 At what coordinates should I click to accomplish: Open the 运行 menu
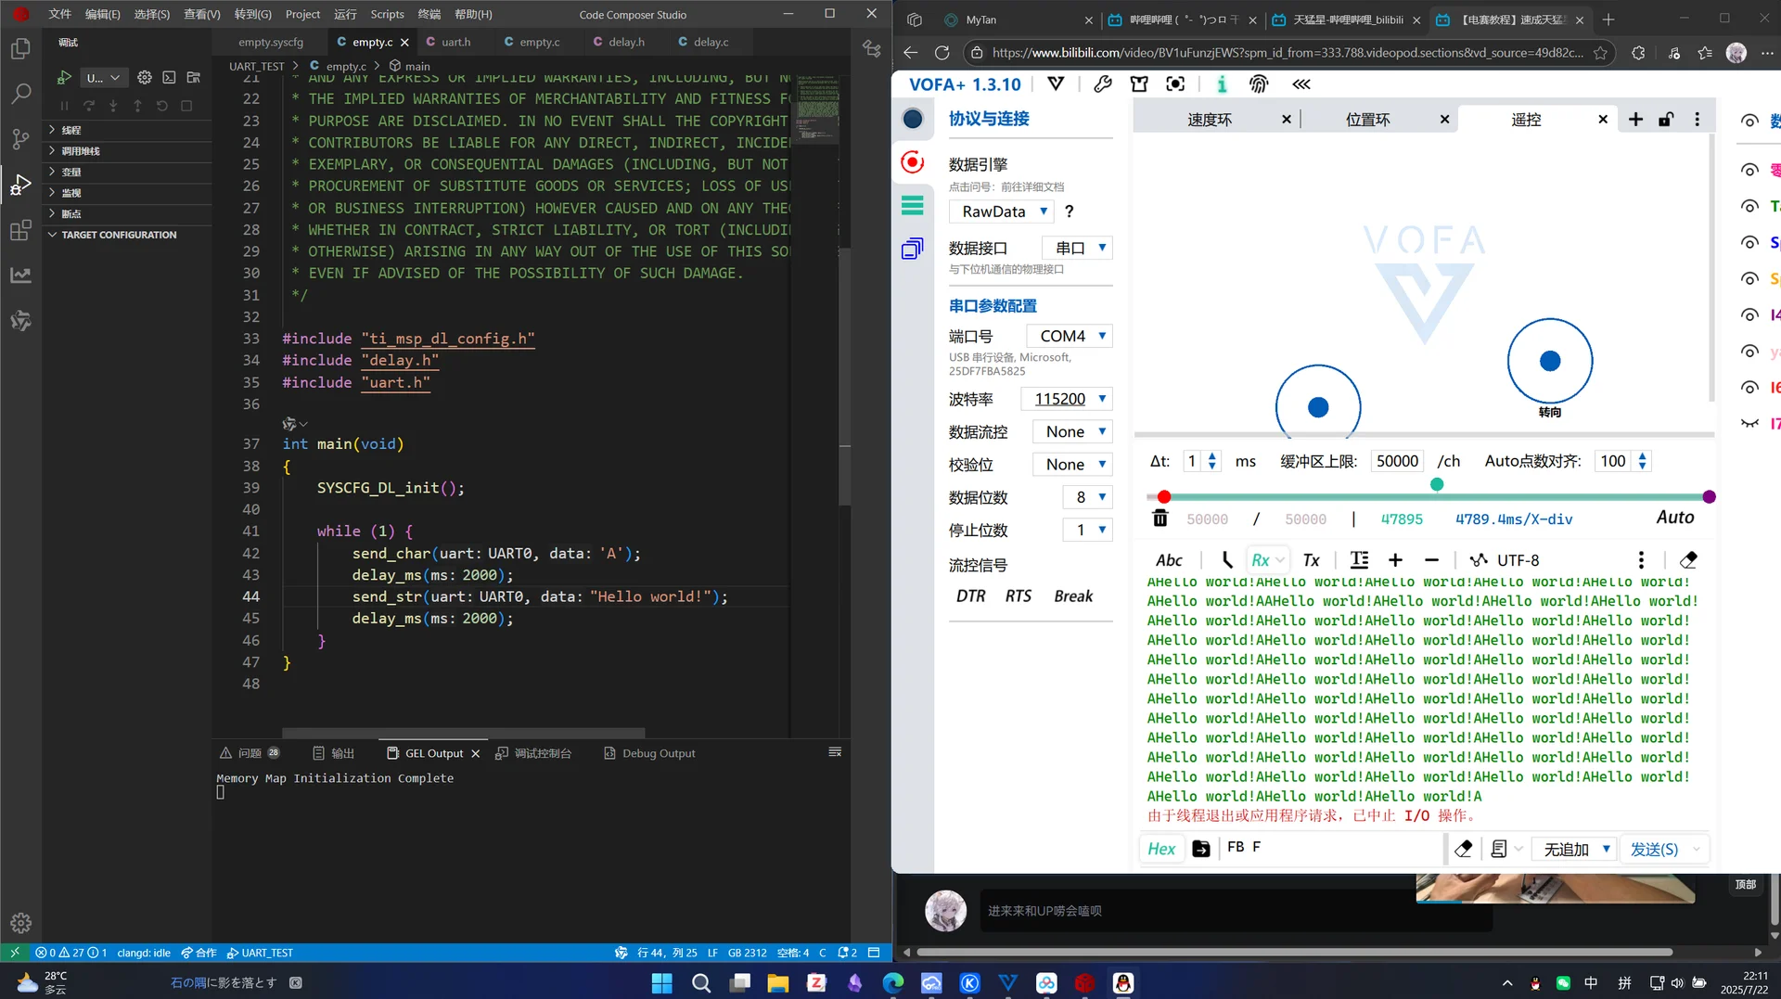(x=345, y=14)
